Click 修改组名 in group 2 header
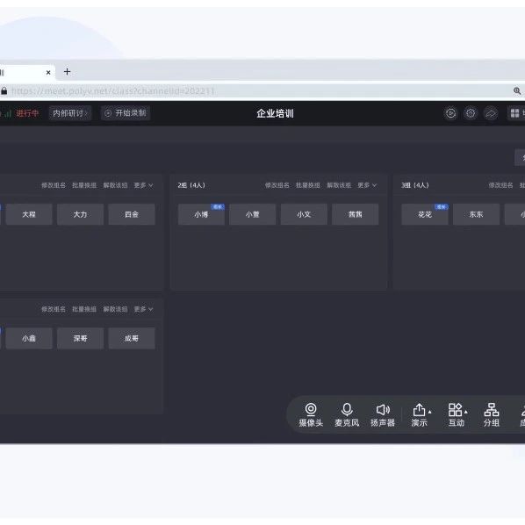This screenshot has width=525, height=525. click(277, 185)
